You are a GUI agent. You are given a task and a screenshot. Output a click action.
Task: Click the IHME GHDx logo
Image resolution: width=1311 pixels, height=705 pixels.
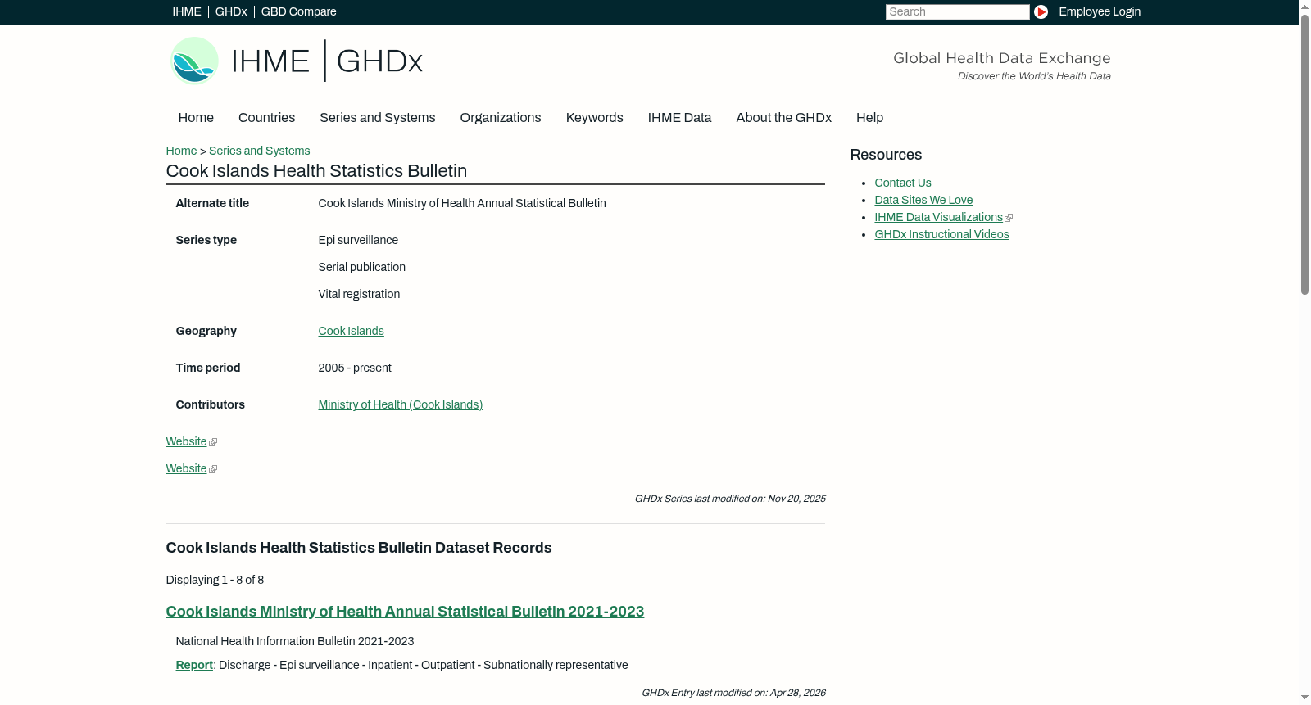pyautogui.click(x=297, y=61)
